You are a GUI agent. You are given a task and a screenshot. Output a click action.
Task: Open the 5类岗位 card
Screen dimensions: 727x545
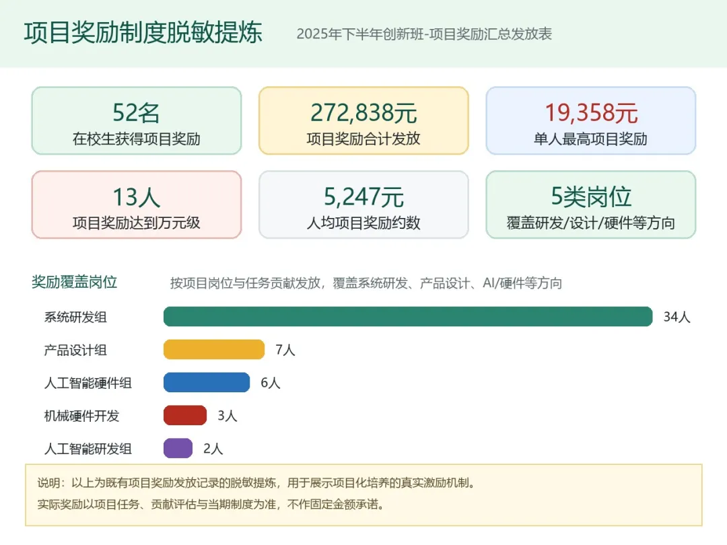tap(591, 205)
